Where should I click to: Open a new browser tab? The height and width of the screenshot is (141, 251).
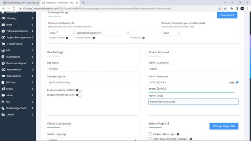pyautogui.click(x=83, y=3)
